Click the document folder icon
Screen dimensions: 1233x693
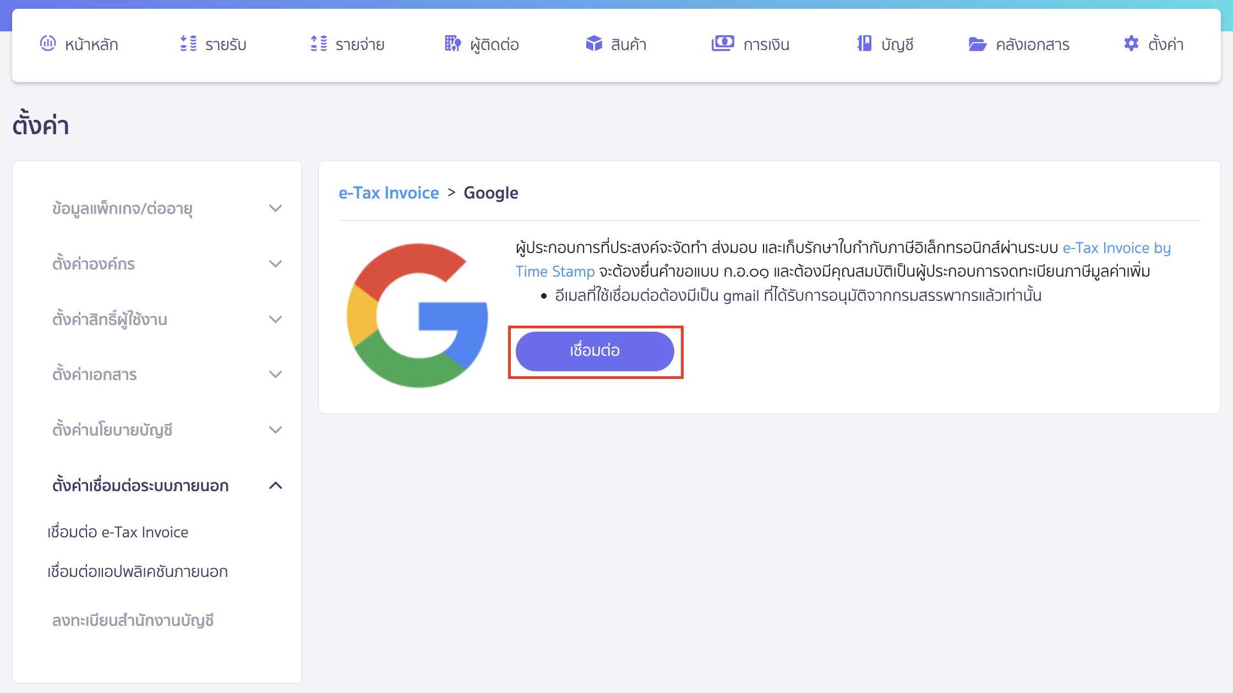tap(977, 44)
